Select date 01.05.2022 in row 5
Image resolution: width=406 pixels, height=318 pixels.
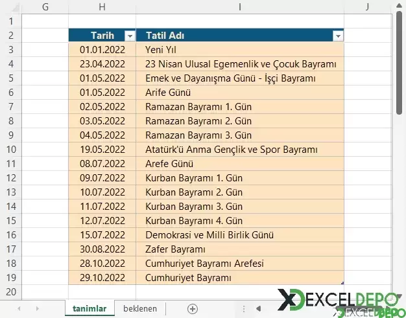coord(102,78)
